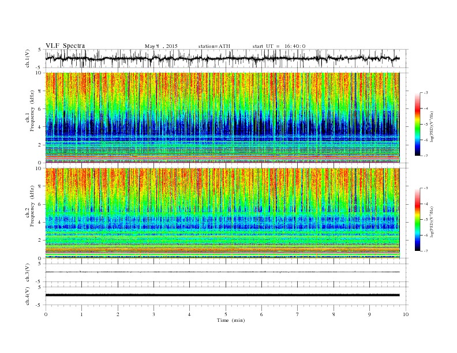457x353 pixels.
Task: Click the '10' tick on the time axis
Action: coord(406,314)
